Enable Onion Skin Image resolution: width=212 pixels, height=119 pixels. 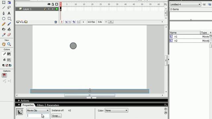pyautogui.click(x=66, y=22)
